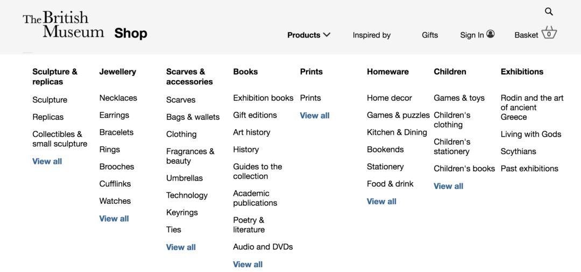The image size is (581, 272).
Task: Open Kitchen & Dining category
Action: 397,132
